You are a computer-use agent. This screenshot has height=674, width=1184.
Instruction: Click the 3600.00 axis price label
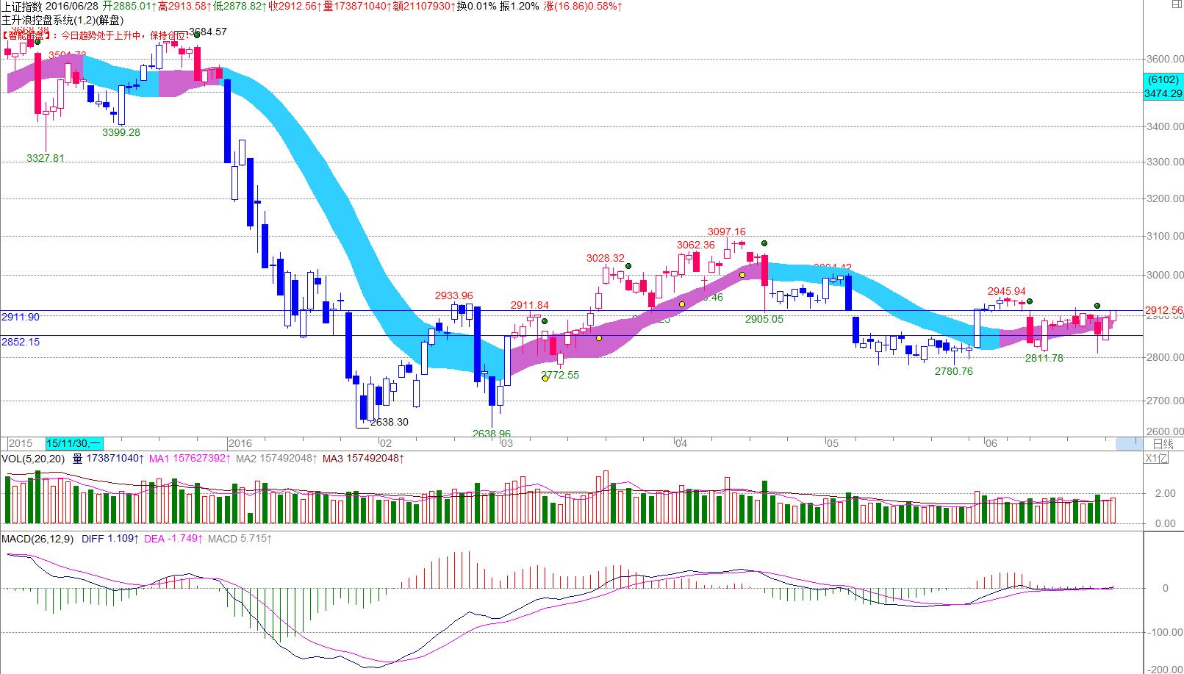[1164, 59]
